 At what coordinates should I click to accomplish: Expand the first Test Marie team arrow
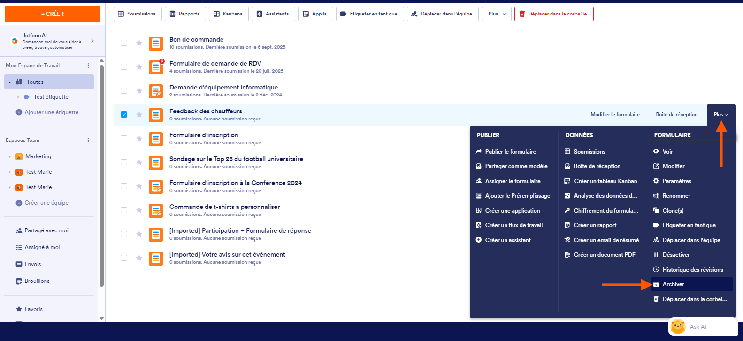(x=9, y=172)
